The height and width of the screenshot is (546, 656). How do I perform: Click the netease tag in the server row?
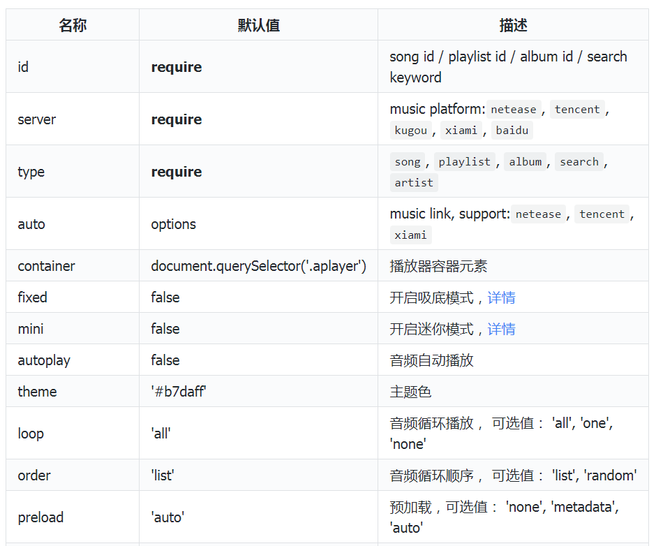[x=514, y=110]
